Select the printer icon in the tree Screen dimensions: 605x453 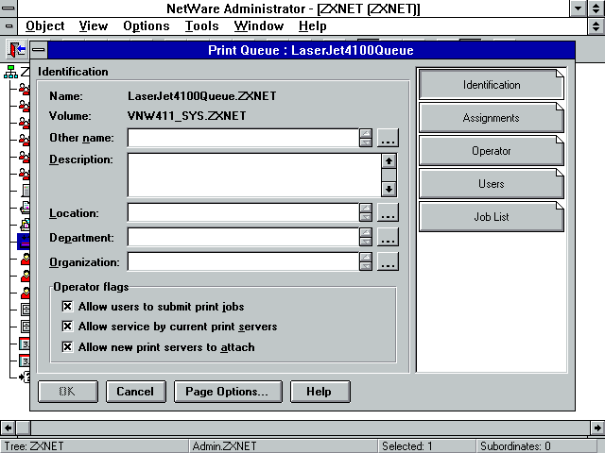26,208
